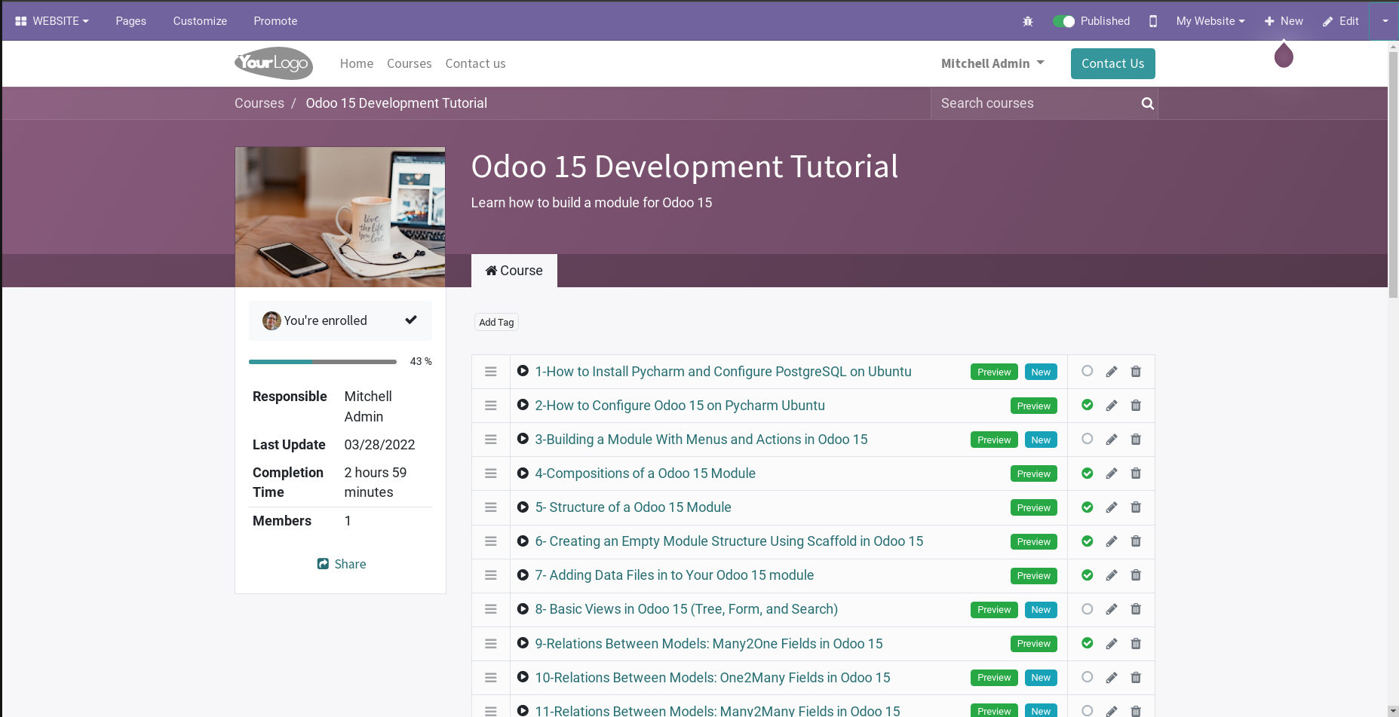Image resolution: width=1399 pixels, height=717 pixels.
Task: Click Preview badge on lesson 2-How to Configure
Action: click(x=1033, y=406)
